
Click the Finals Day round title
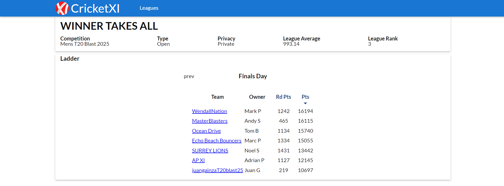[x=253, y=76]
